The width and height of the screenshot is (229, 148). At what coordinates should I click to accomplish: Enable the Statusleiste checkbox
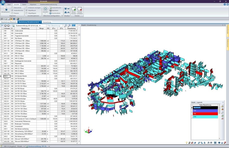(x=12, y=8)
